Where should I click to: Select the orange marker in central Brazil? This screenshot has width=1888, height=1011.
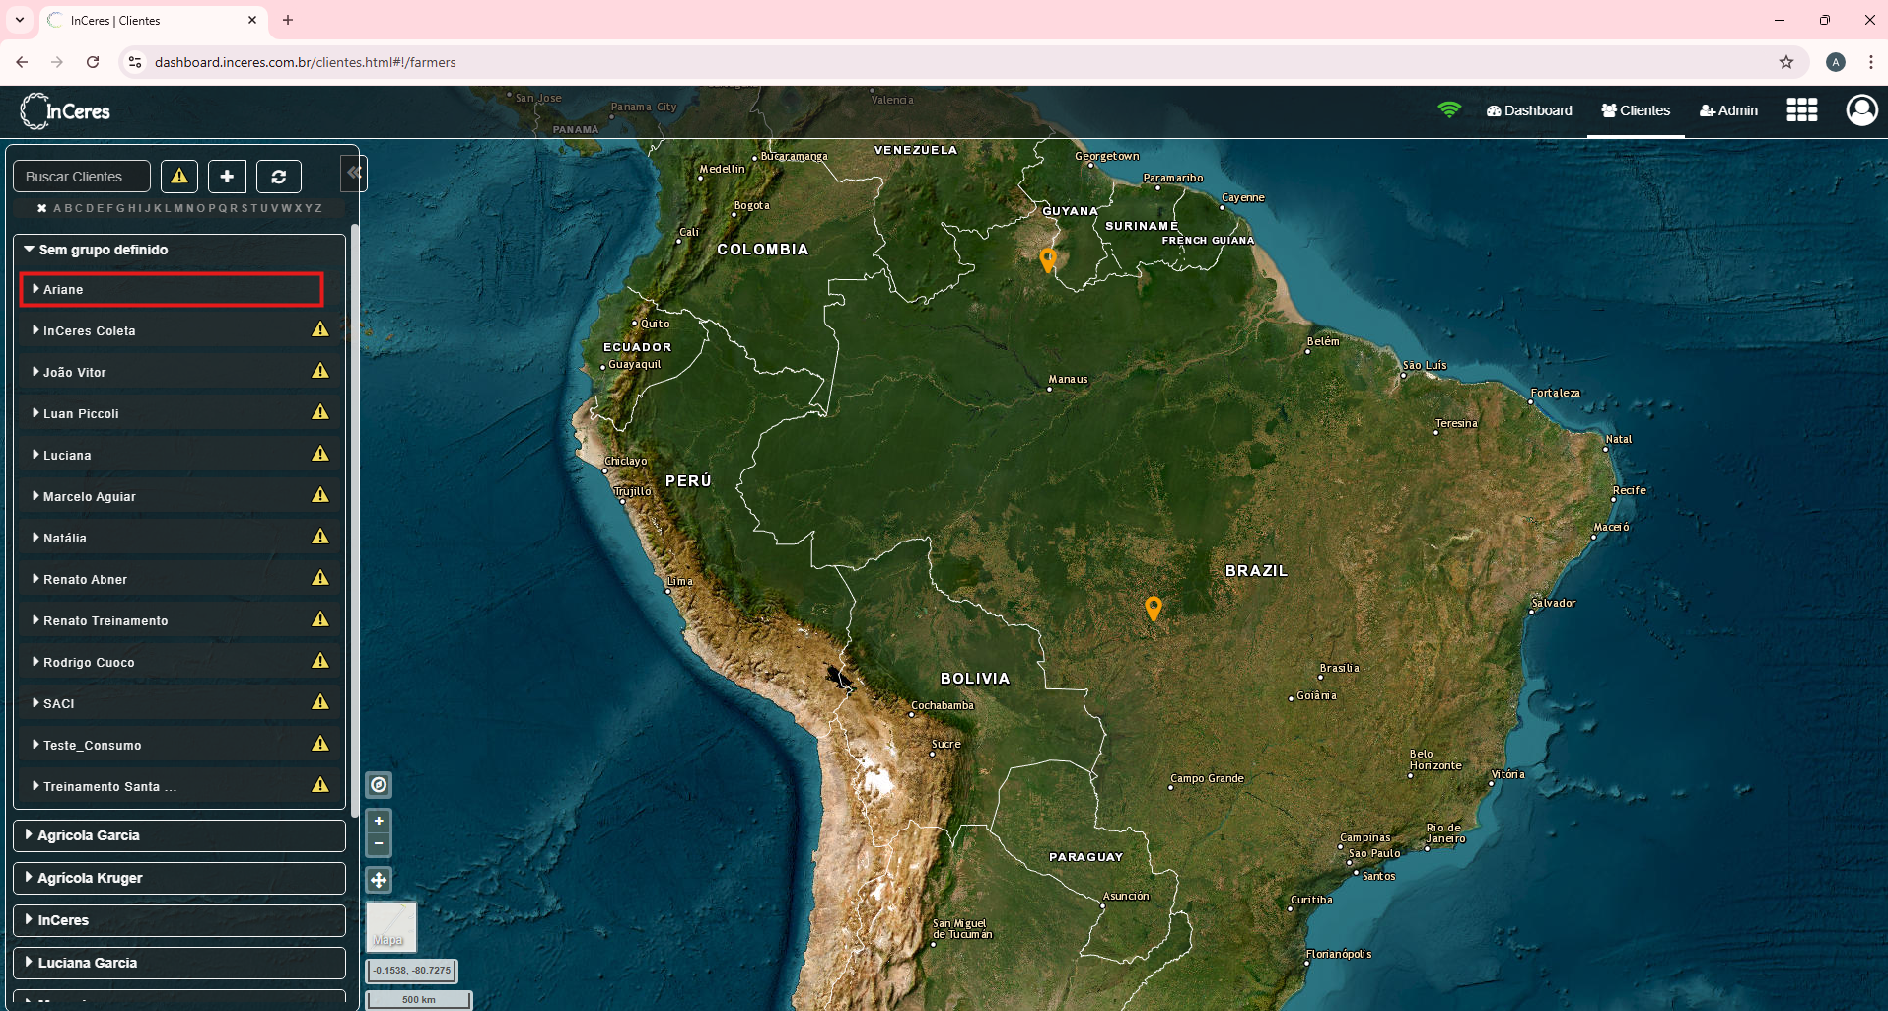(1154, 608)
